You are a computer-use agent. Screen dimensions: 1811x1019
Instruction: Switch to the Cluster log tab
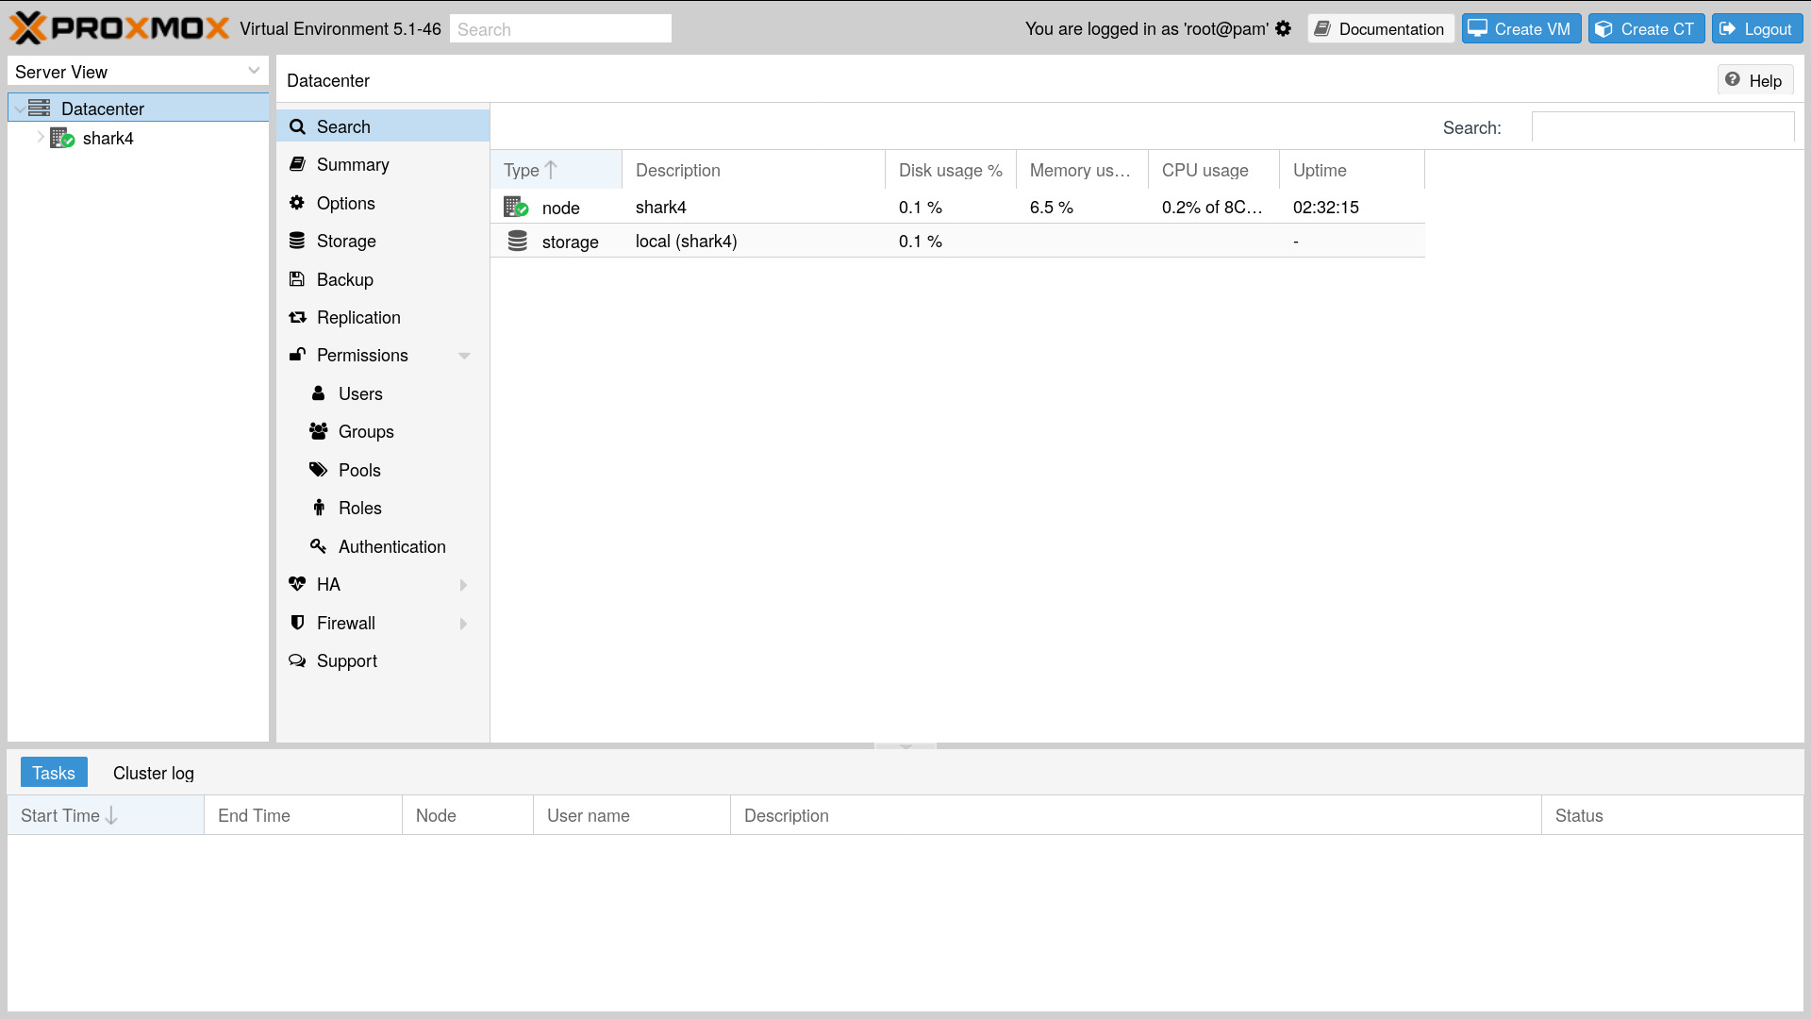click(154, 773)
